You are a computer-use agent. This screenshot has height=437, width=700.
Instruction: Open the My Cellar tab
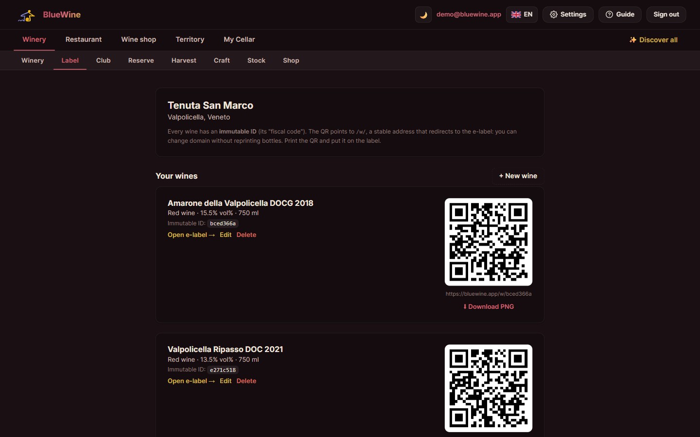point(239,40)
